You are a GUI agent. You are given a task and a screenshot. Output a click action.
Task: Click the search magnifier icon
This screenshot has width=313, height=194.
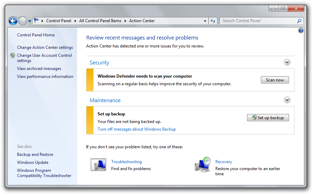[x=299, y=21]
